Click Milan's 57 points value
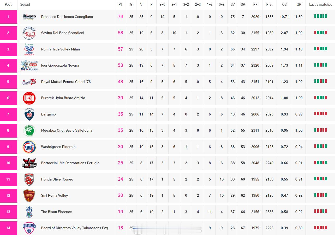Image resolution: width=335 pixels, height=238 pixels. click(x=120, y=49)
